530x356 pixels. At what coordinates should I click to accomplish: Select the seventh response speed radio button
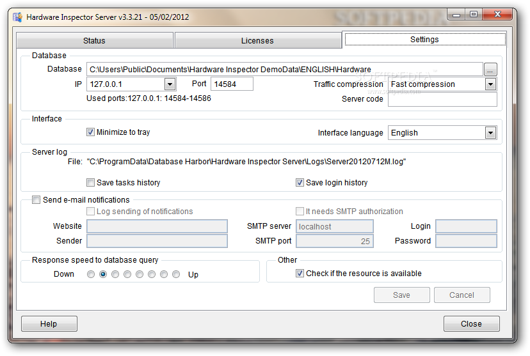click(x=164, y=274)
